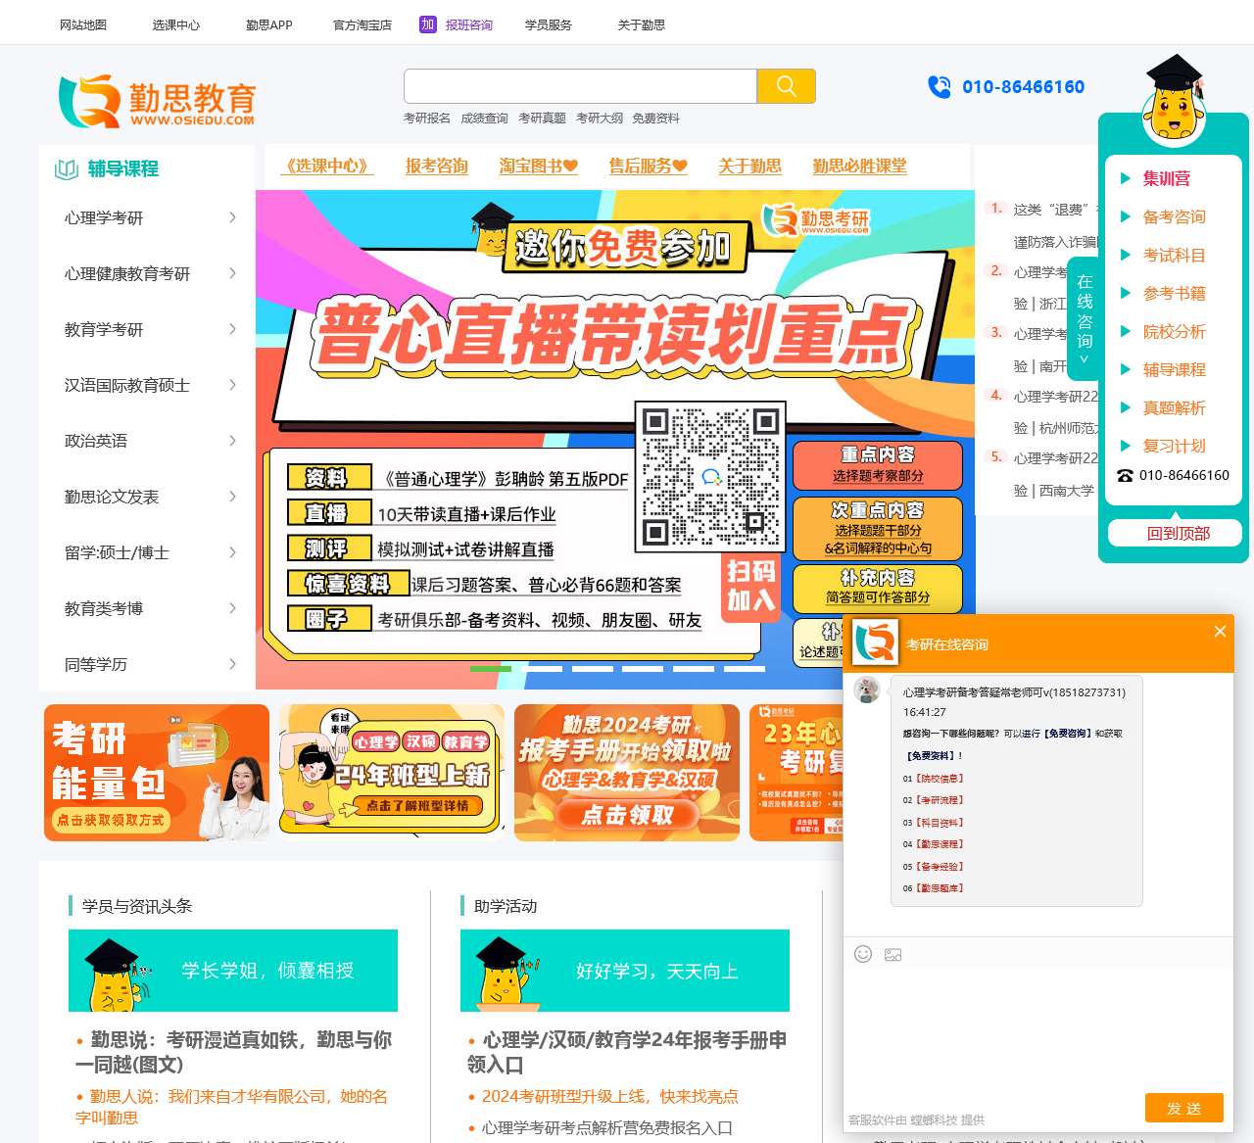This screenshot has width=1254, height=1143.
Task: Open 学员服务 in the top bar
Action: 549,24
